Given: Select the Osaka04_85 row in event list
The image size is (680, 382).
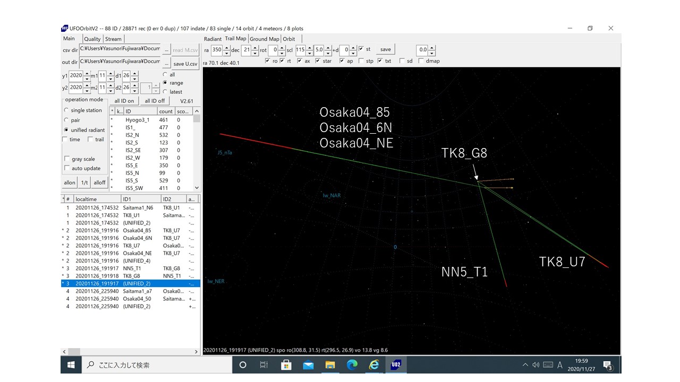Looking at the screenshot, I should click(137, 230).
